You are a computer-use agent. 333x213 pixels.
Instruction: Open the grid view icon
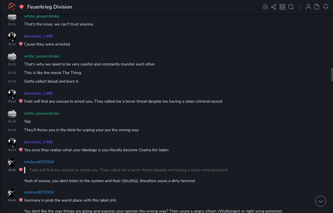[282, 7]
